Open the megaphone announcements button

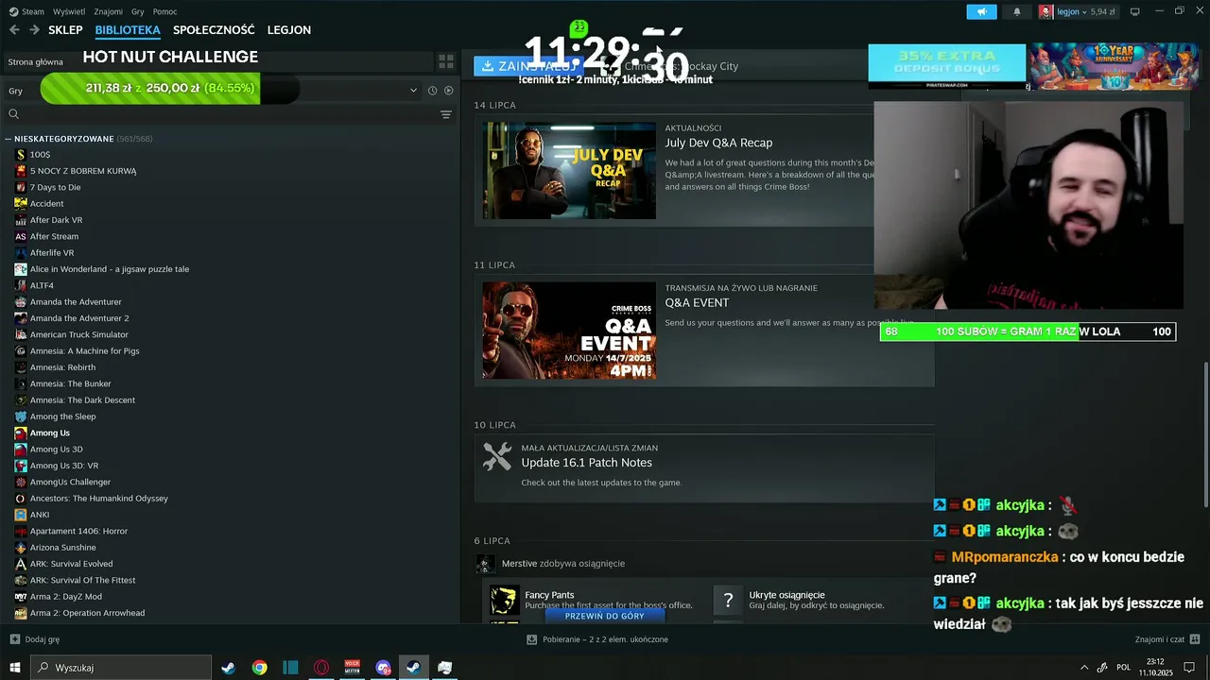point(981,11)
